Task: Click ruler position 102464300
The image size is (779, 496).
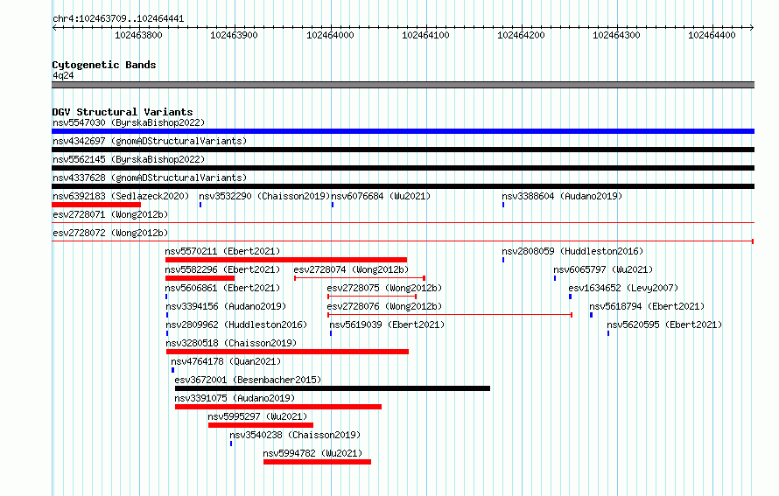Action: 616,35
